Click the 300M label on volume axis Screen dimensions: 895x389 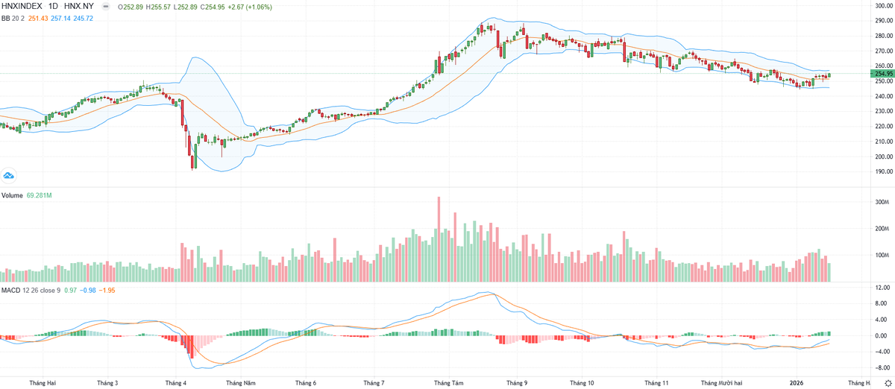(882, 203)
